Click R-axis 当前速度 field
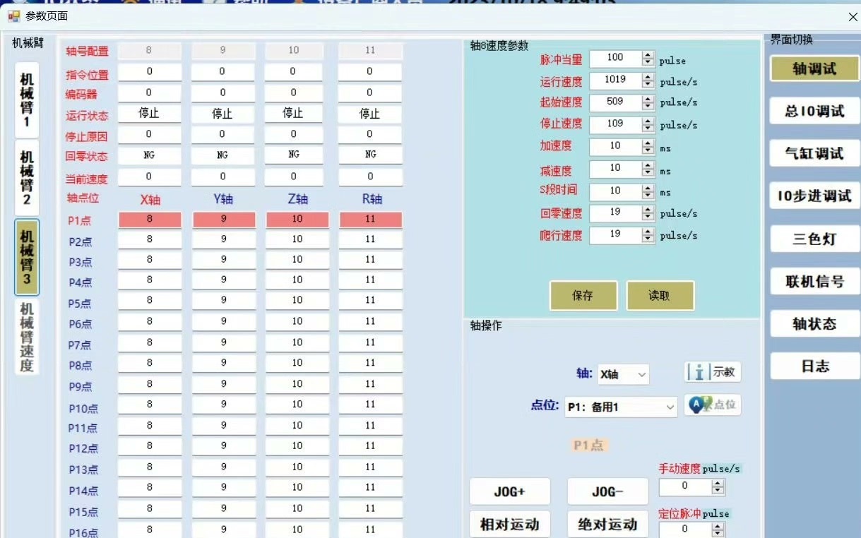 [x=370, y=177]
